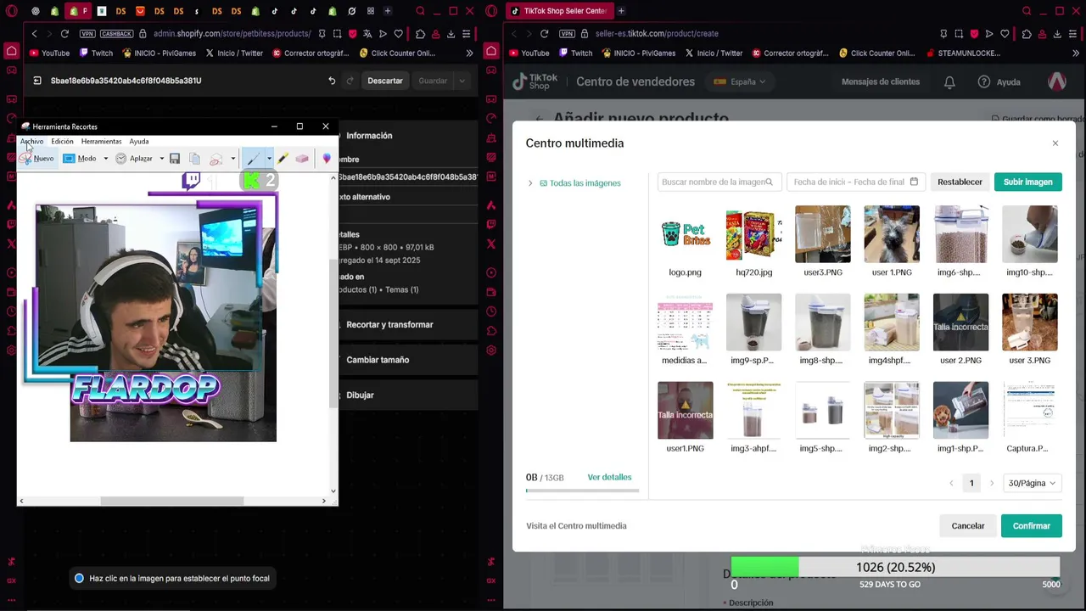1086x611 pixels.
Task: Click the Mensajes de clientes link
Action: click(x=880, y=82)
